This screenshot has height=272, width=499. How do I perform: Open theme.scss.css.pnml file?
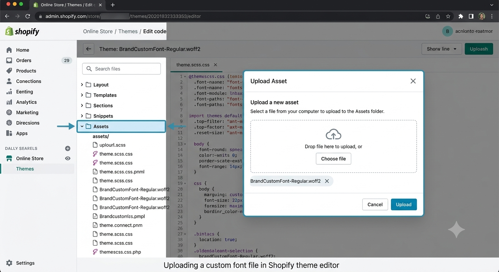122,171
